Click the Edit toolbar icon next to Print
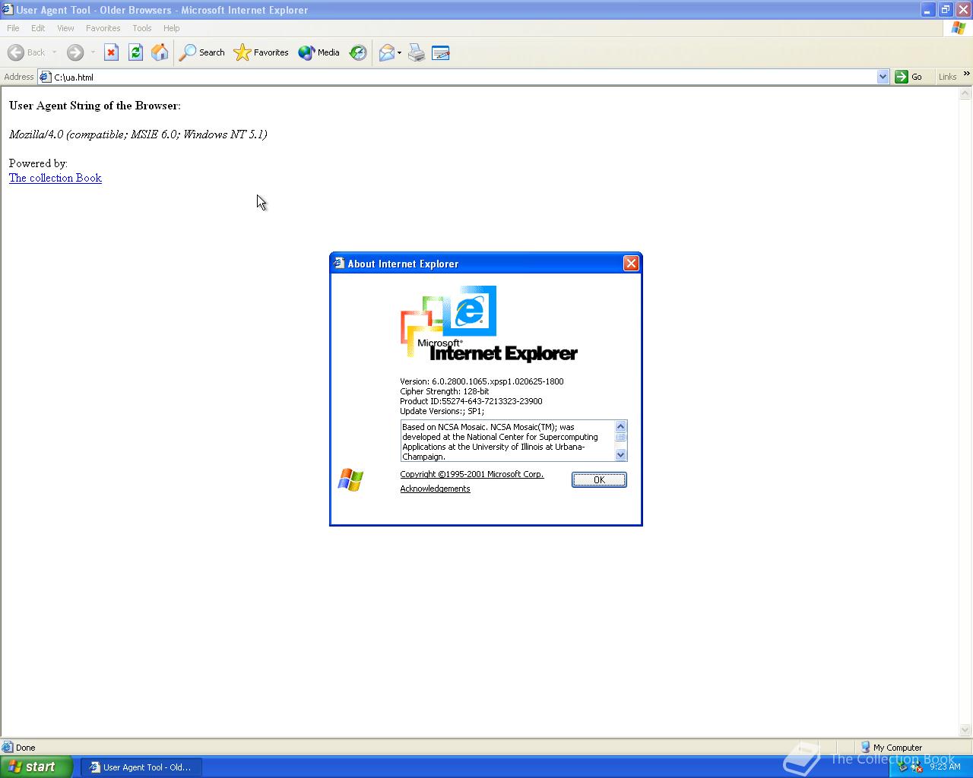The image size is (973, 778). (x=441, y=52)
